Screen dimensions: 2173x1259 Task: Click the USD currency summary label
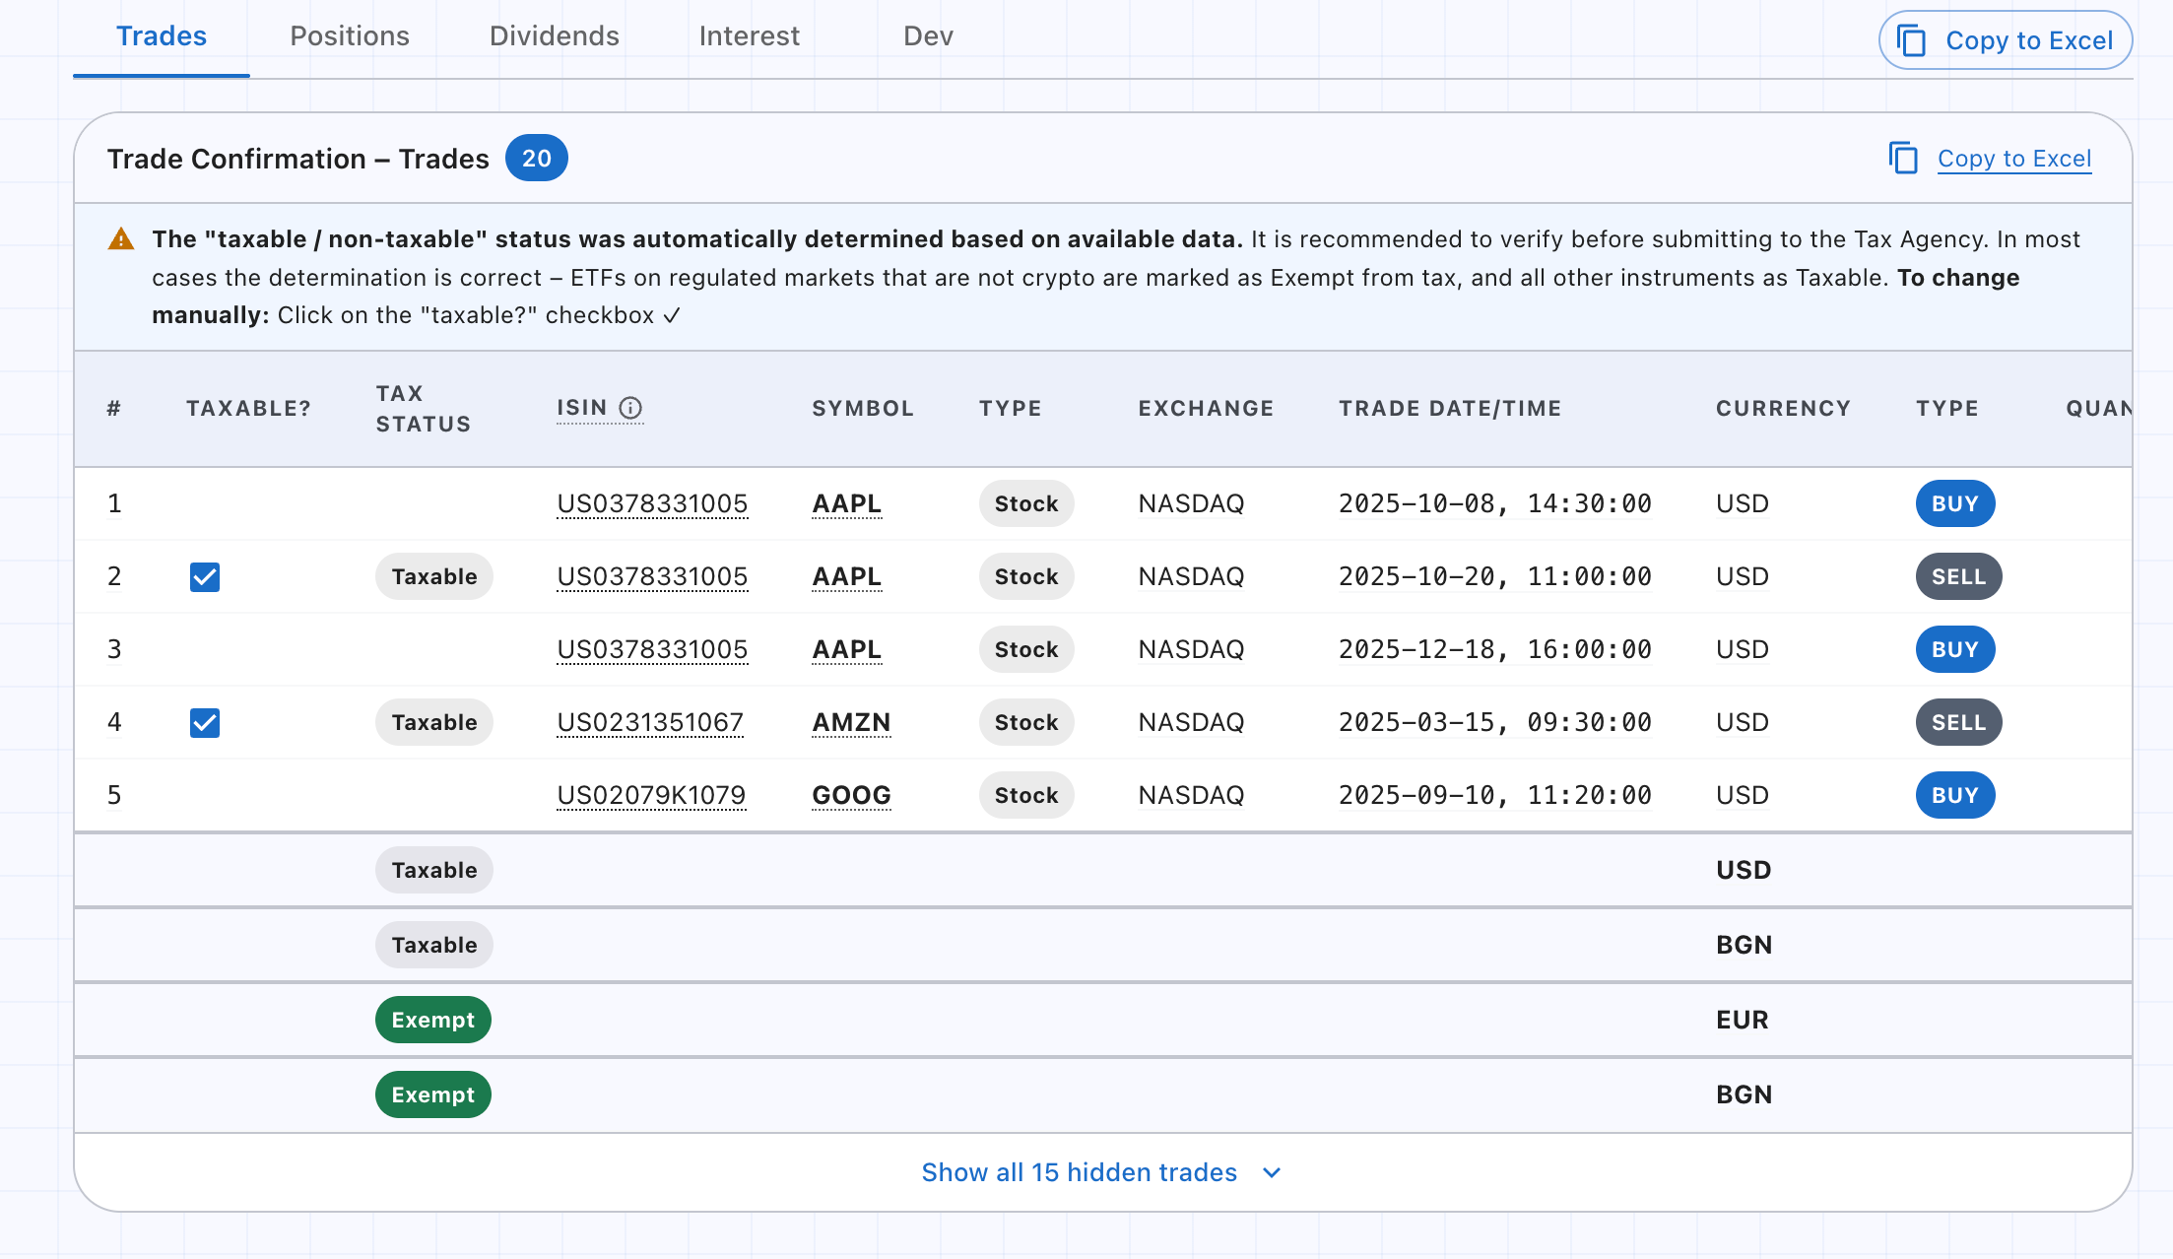(x=1744, y=870)
